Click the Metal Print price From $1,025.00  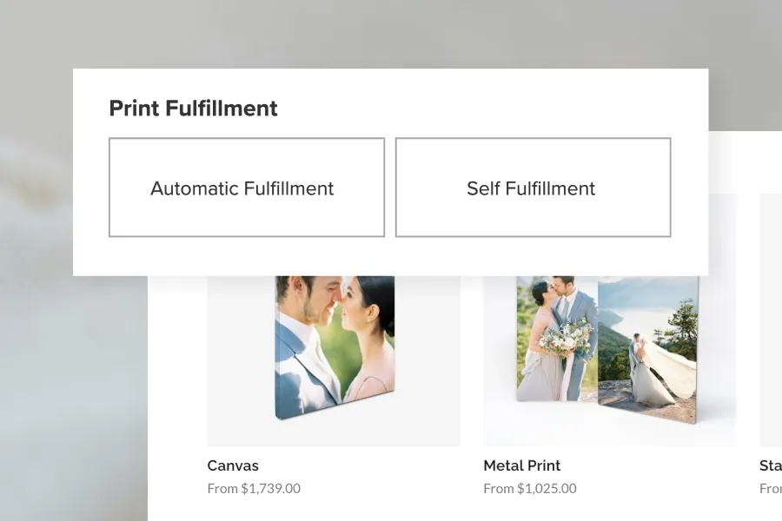[530, 488]
